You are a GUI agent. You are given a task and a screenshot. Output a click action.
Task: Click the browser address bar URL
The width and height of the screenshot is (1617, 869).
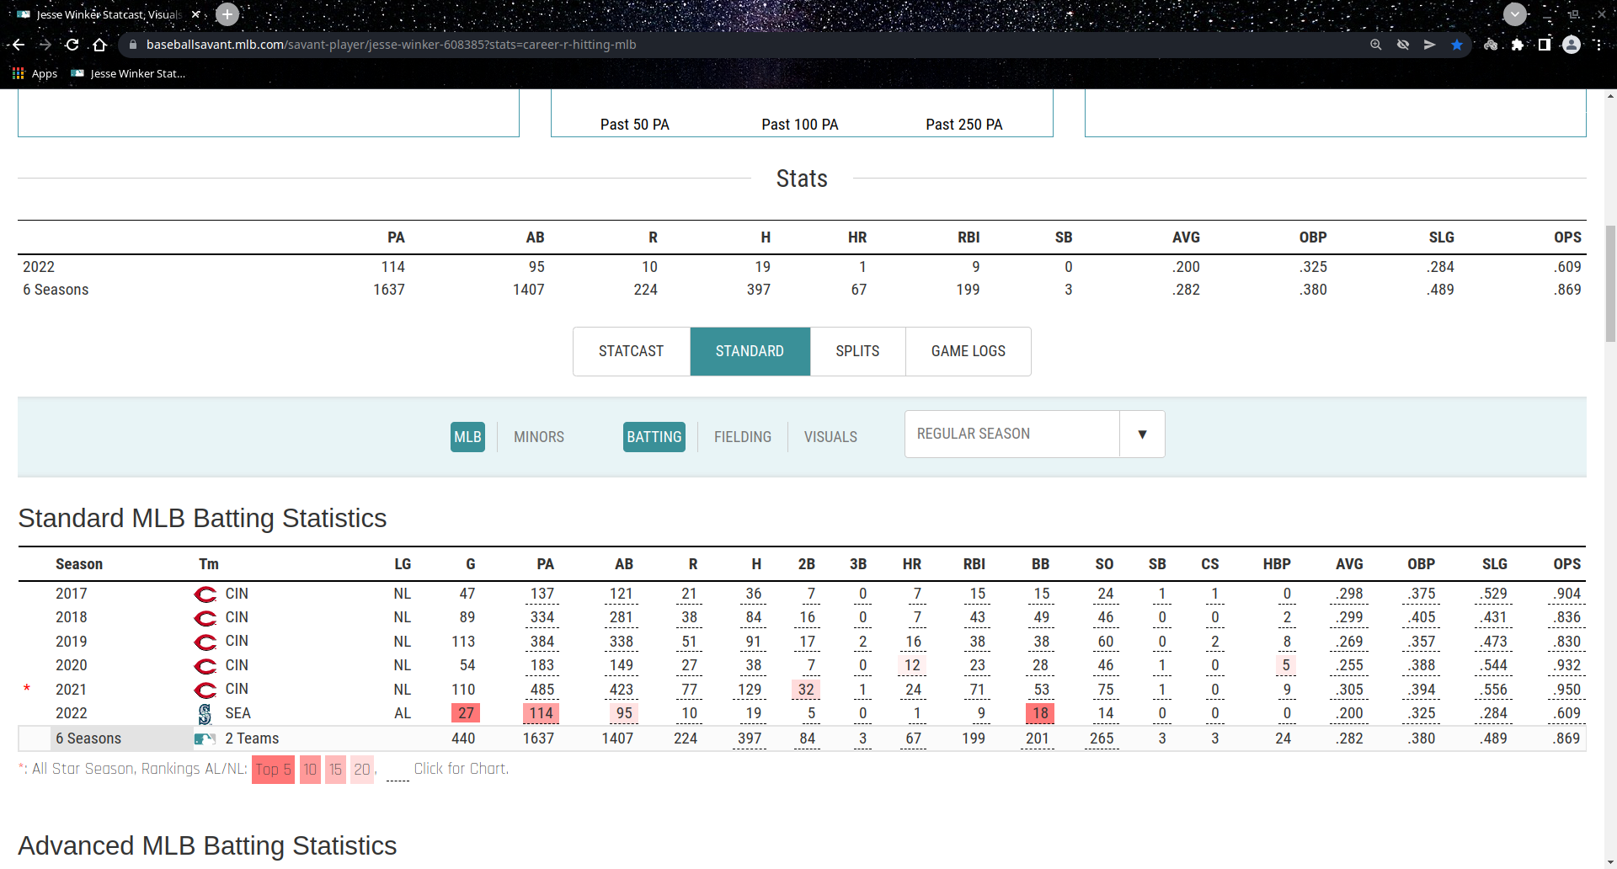tap(391, 45)
